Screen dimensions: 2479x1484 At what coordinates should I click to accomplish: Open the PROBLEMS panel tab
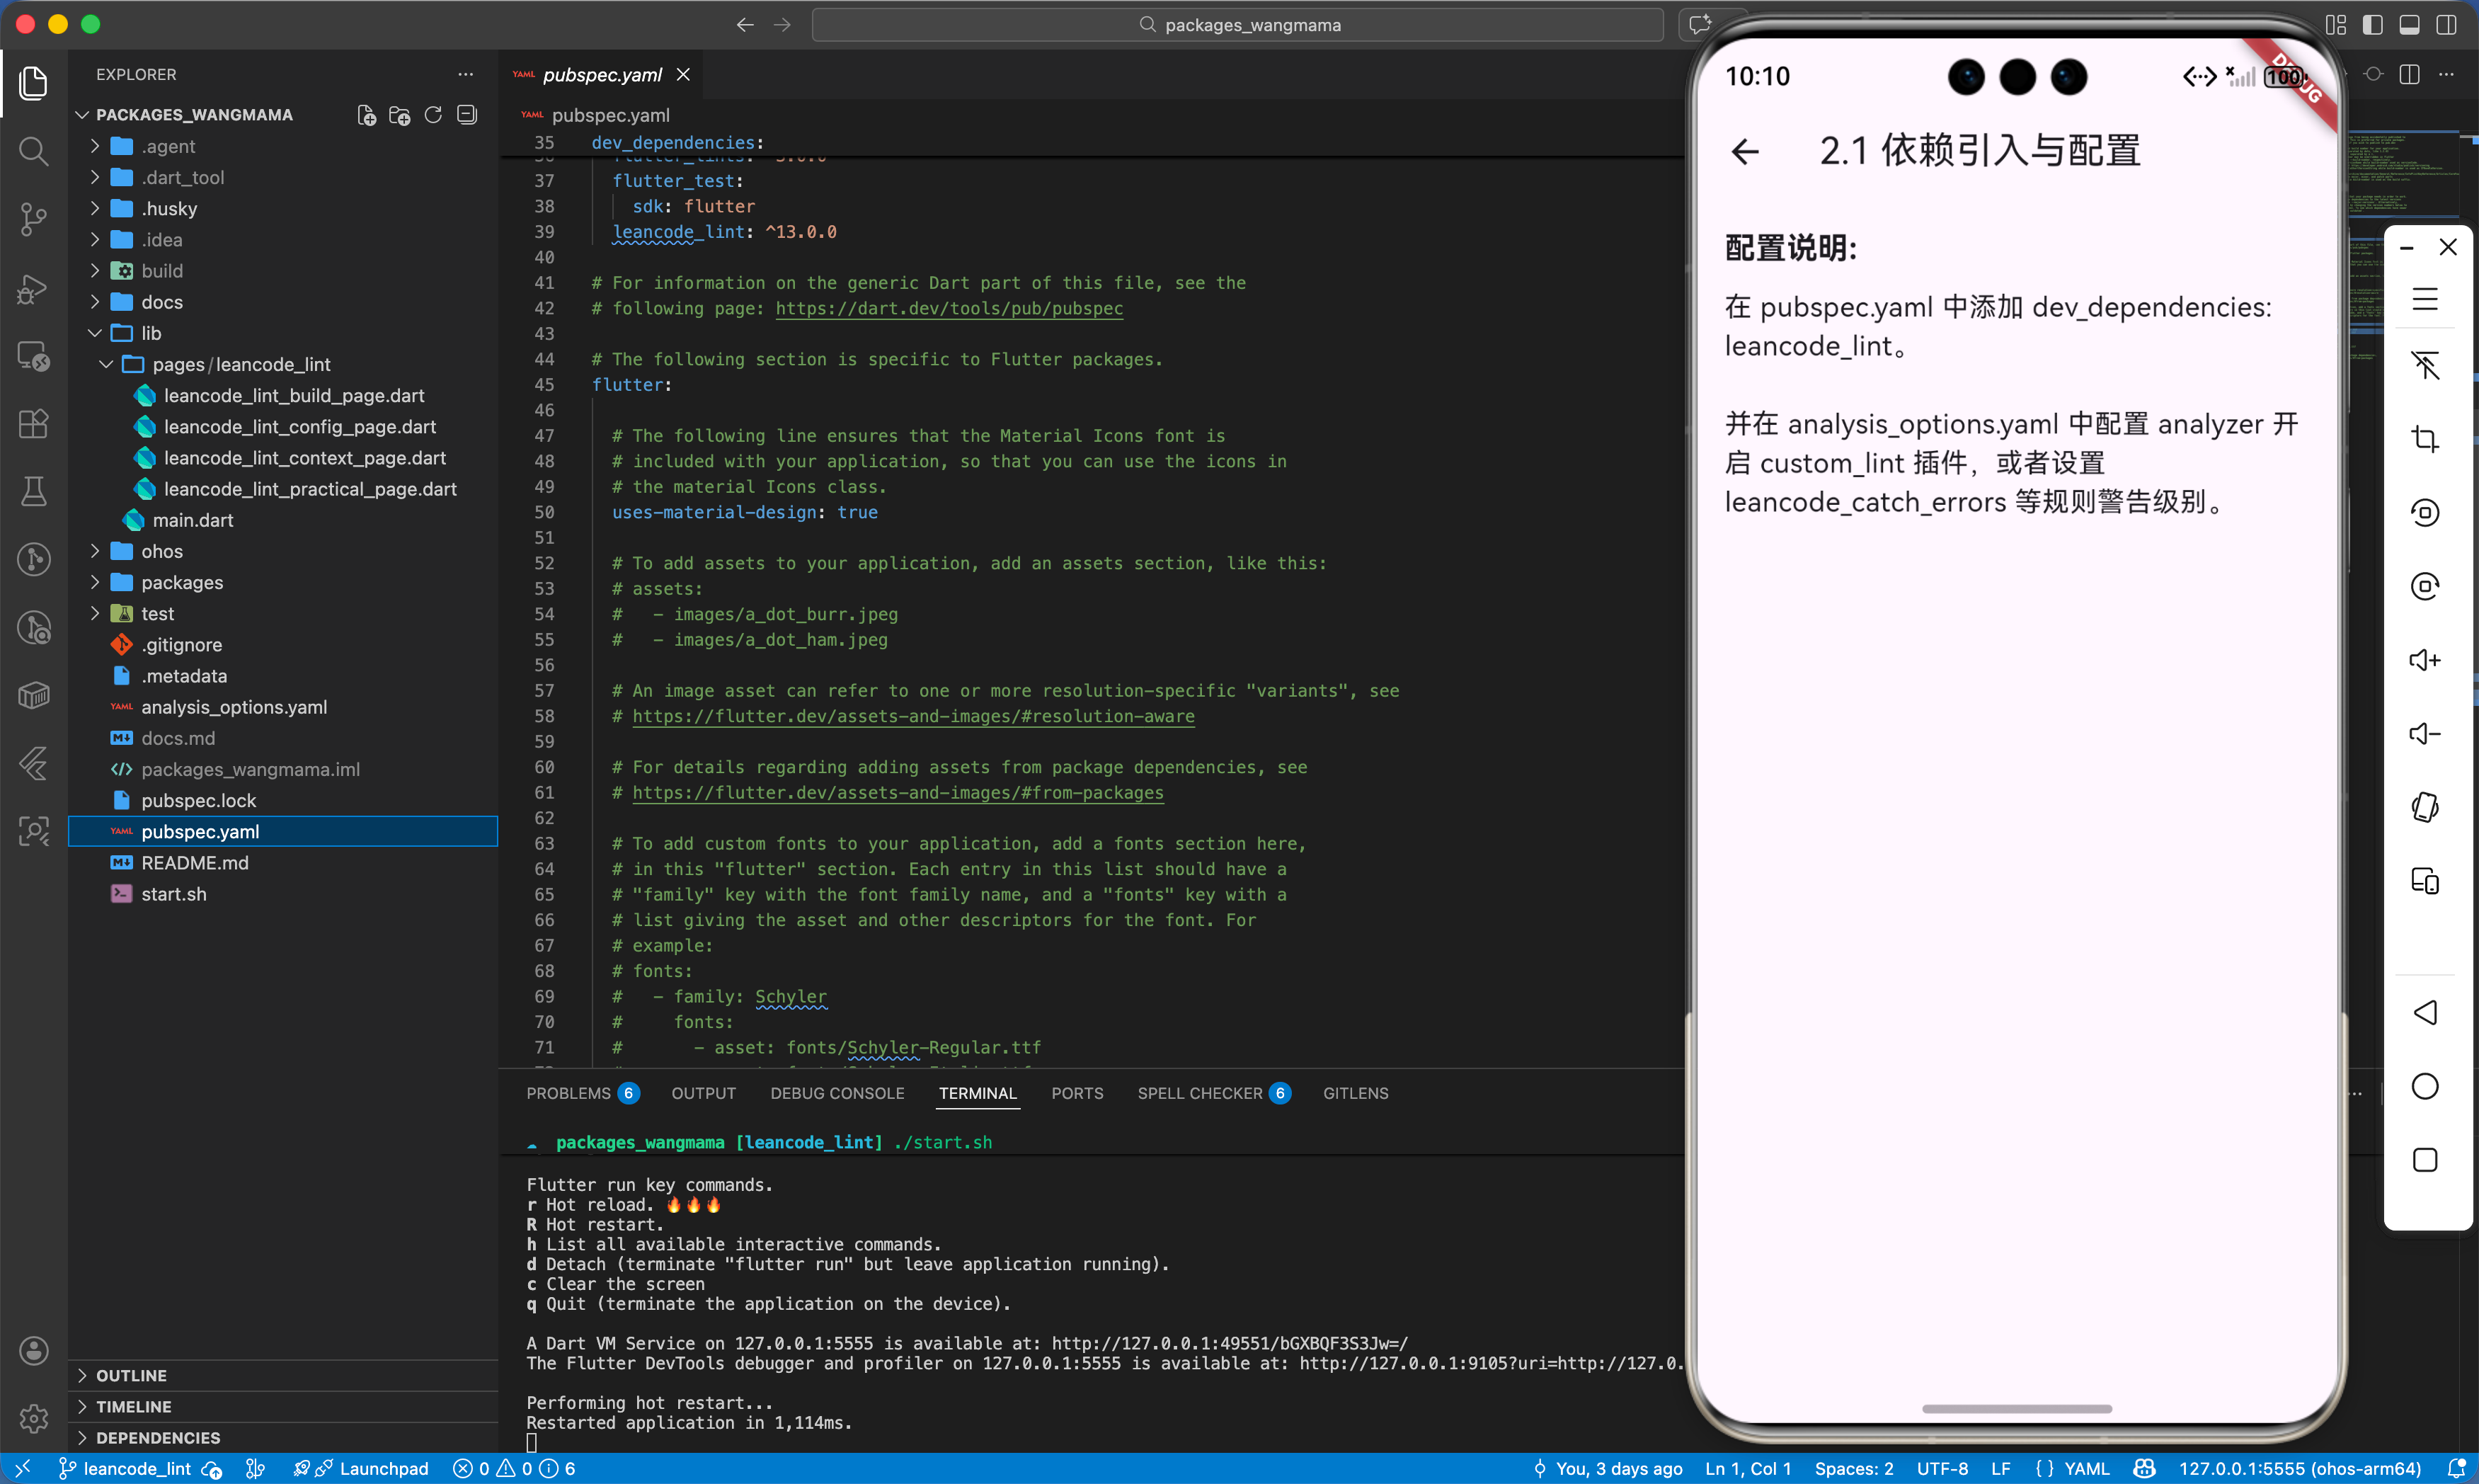coord(568,1093)
